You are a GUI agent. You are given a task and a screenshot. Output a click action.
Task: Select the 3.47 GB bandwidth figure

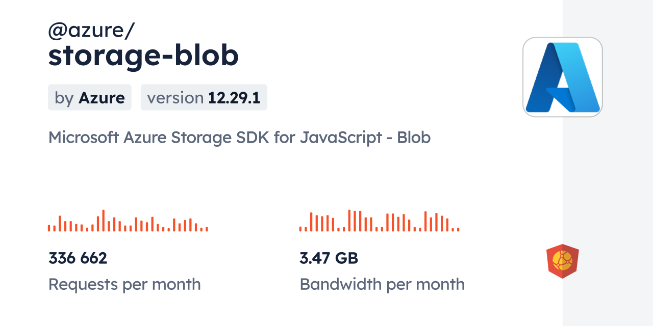coord(329,258)
